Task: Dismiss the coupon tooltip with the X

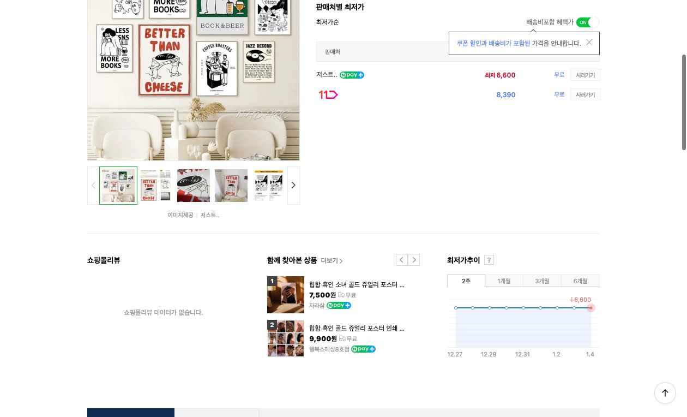Action: 589,43
